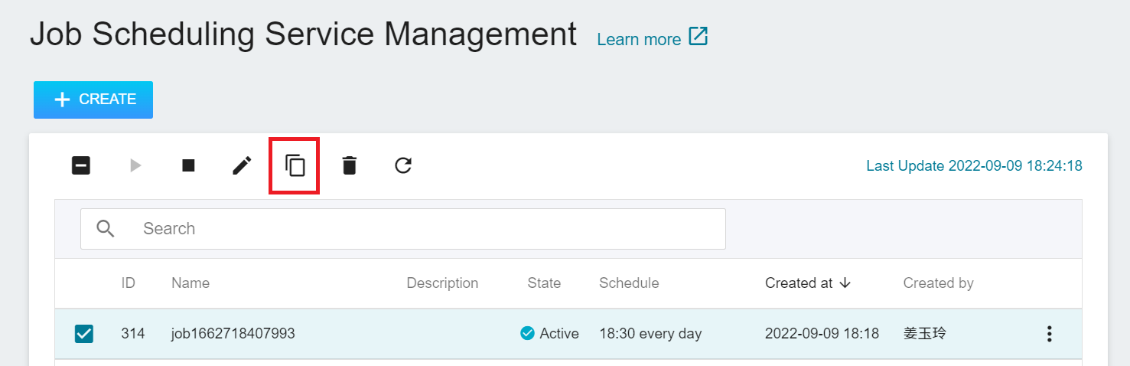The width and height of the screenshot is (1130, 366).
Task: Click the magnifier icon in the search box
Action: coord(106,228)
